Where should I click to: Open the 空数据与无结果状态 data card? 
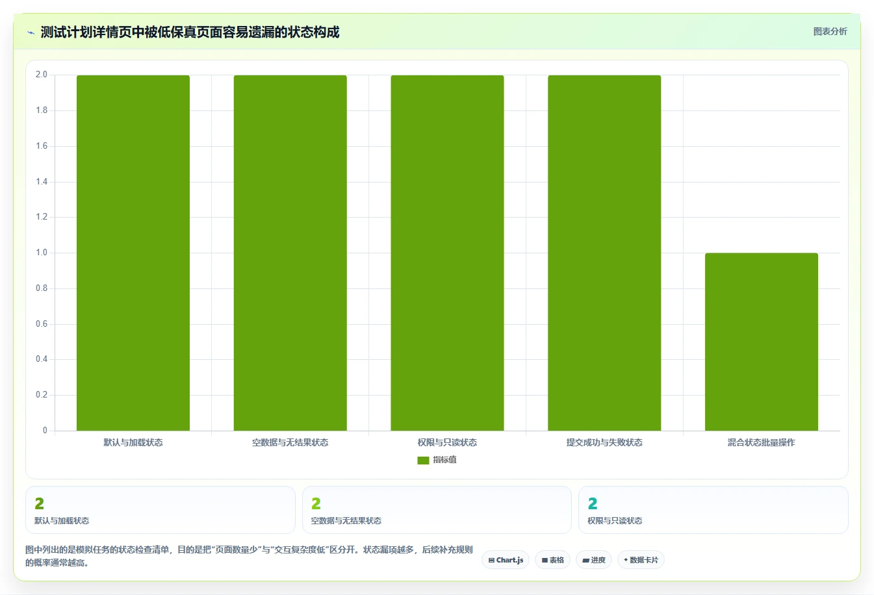coord(437,510)
